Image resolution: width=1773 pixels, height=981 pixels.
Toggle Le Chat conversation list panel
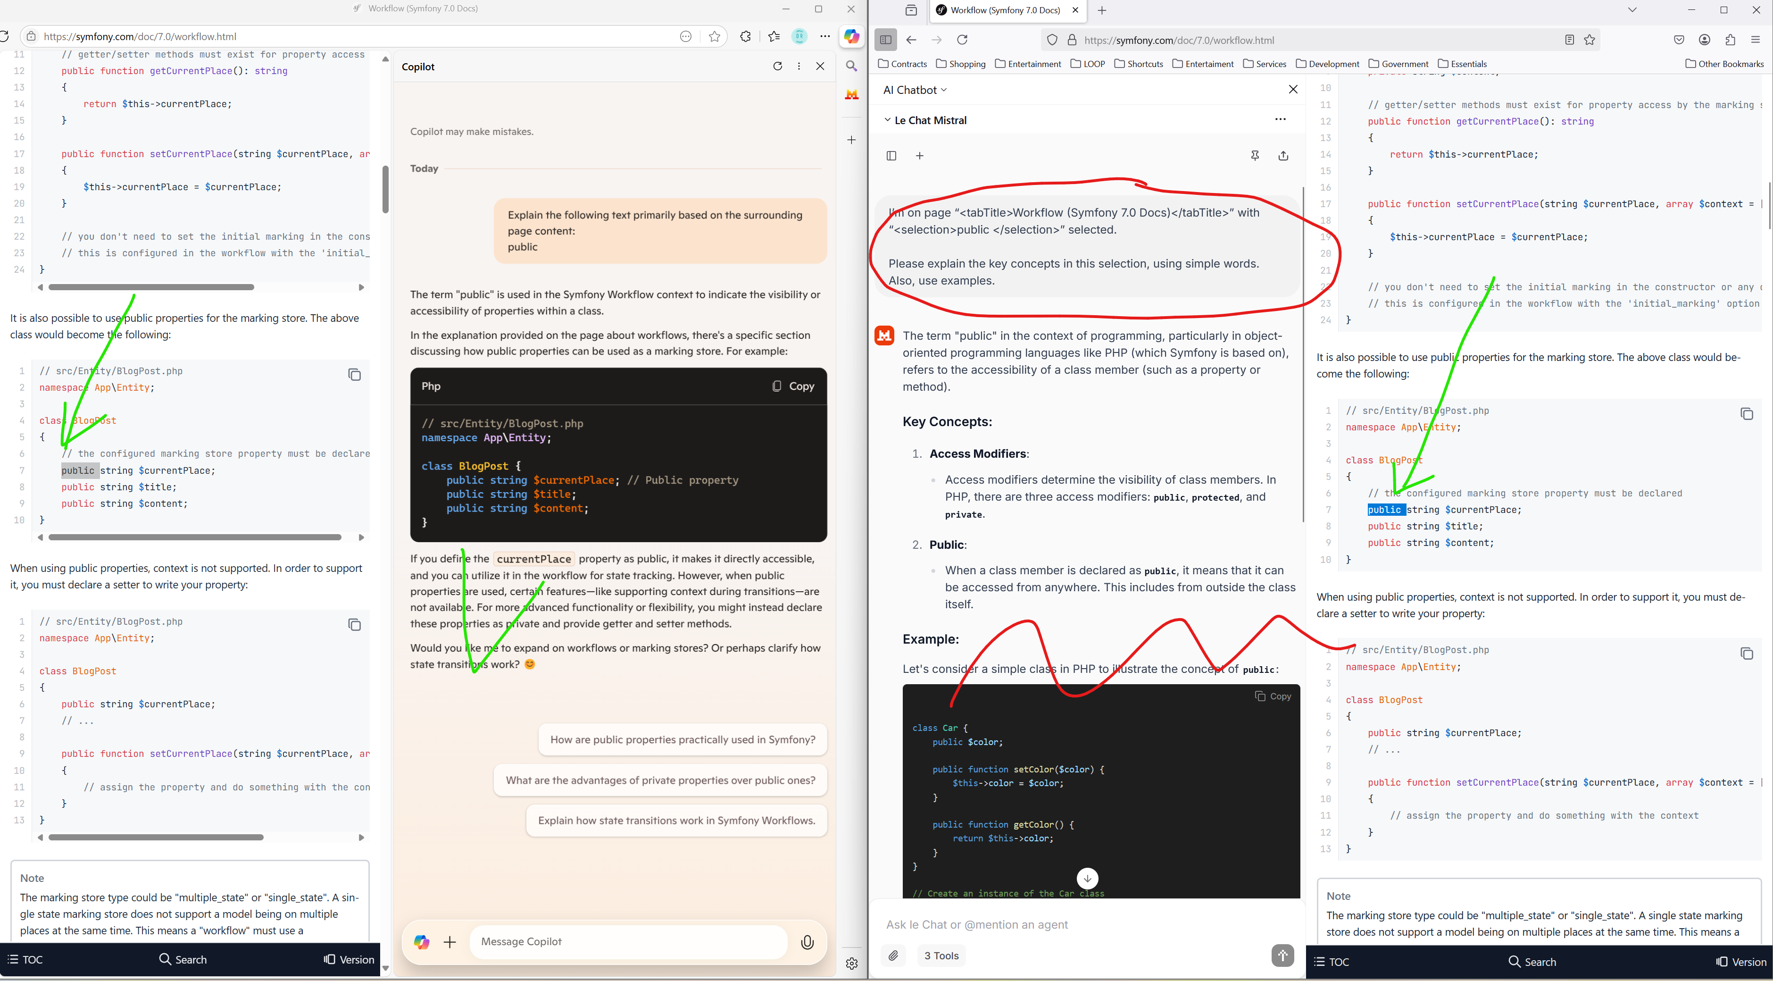(x=891, y=156)
